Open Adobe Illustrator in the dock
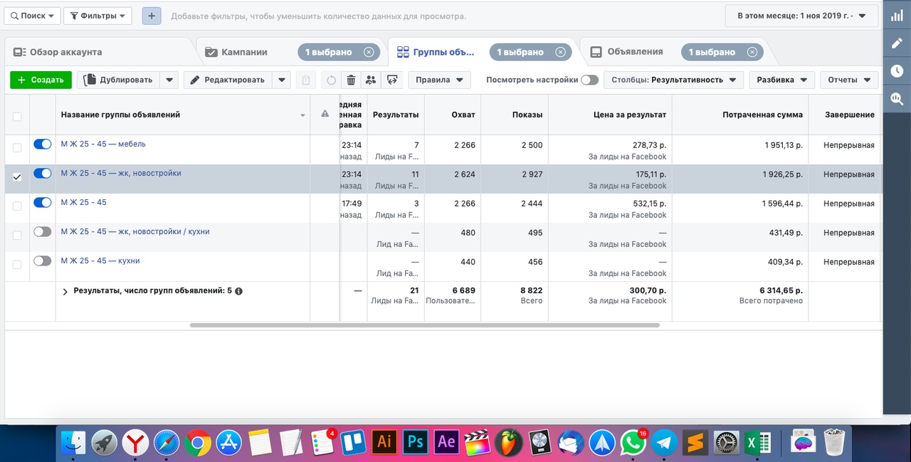This screenshot has height=462, width=911. [x=384, y=443]
